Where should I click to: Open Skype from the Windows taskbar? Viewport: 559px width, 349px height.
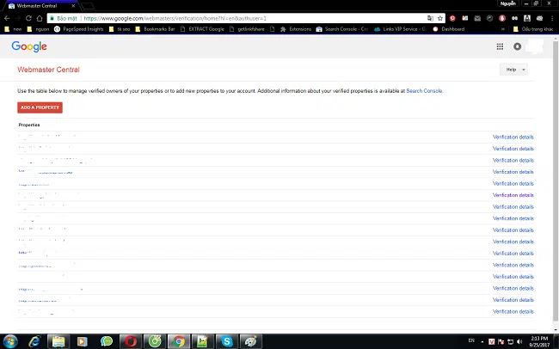(227, 341)
